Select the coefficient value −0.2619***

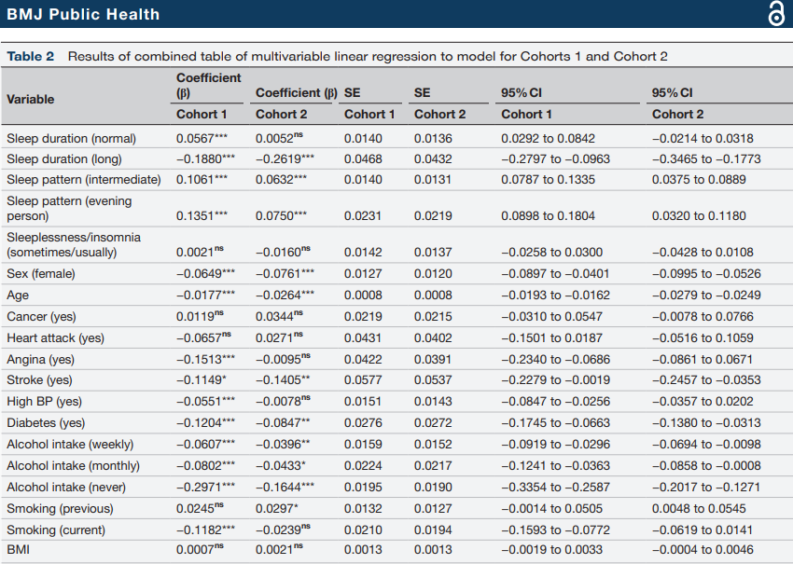click(x=285, y=158)
